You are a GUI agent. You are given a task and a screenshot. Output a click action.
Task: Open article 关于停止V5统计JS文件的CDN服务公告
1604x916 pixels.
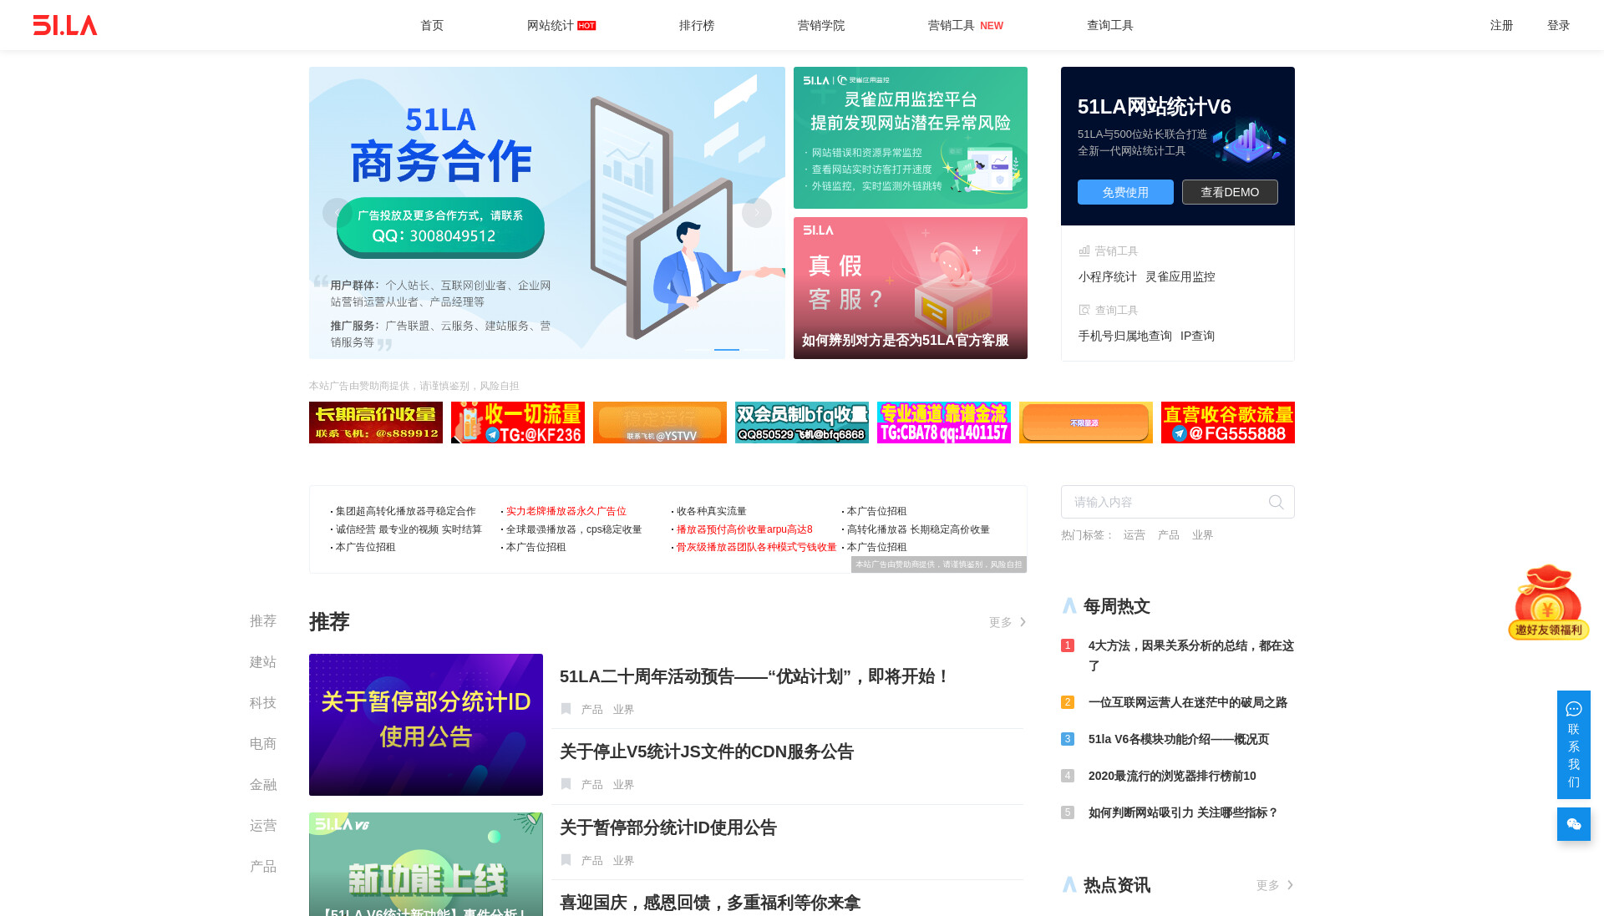(707, 752)
